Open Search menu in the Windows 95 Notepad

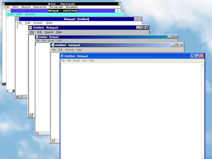coord(49,32)
